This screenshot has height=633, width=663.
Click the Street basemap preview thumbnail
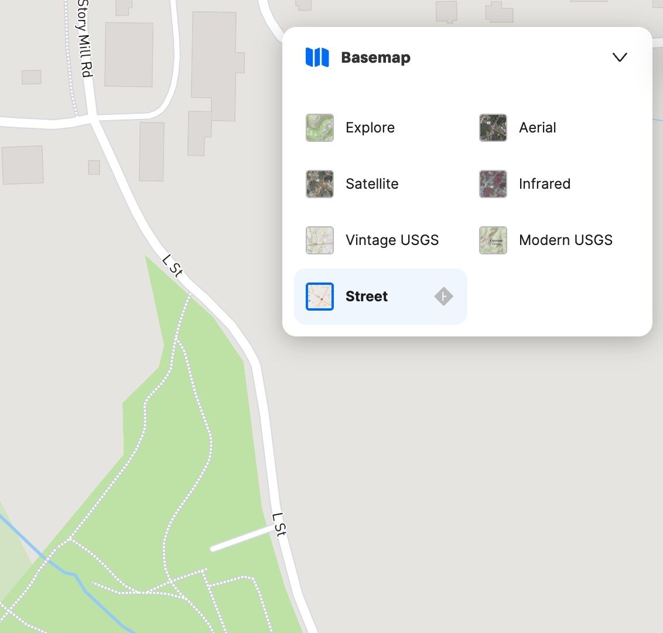(x=319, y=296)
